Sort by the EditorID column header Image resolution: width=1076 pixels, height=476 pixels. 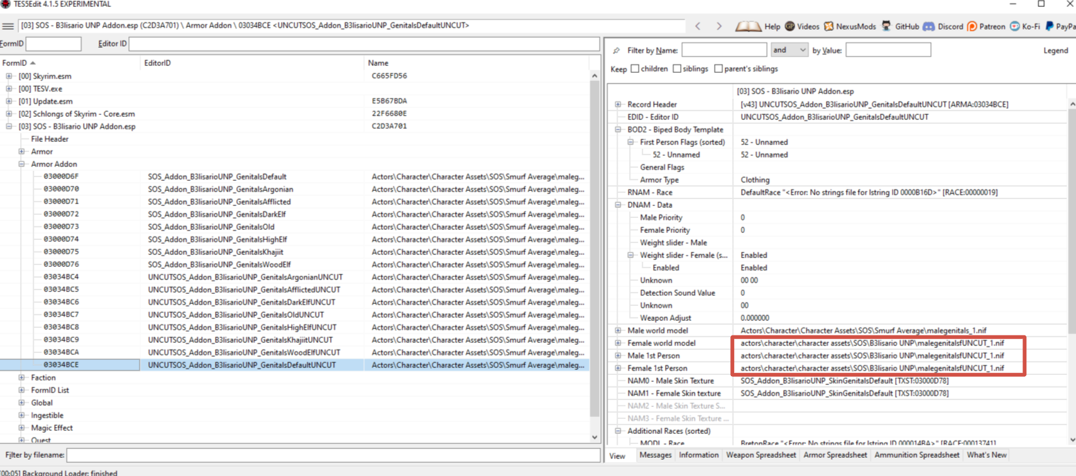pos(252,63)
